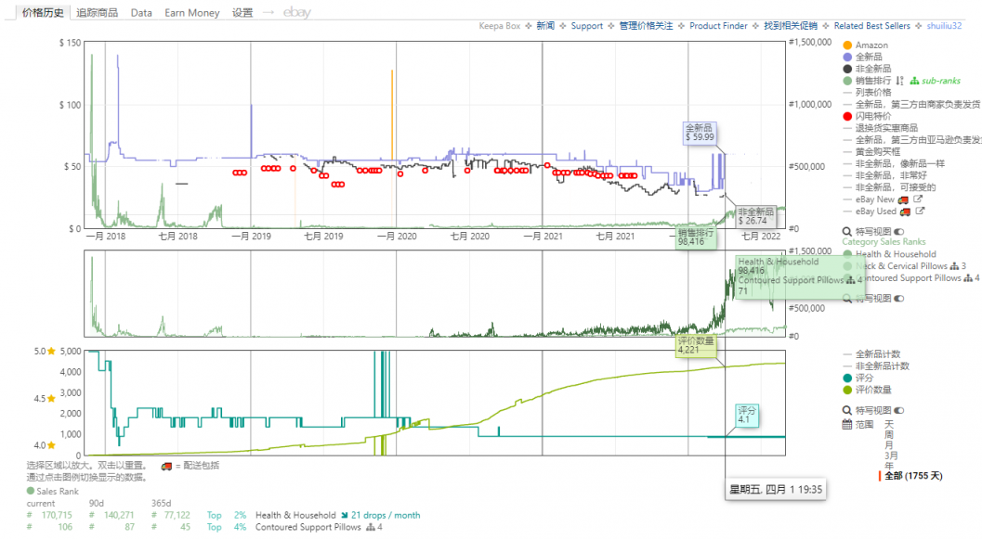Click the eBay logo in top tabs

[297, 12]
